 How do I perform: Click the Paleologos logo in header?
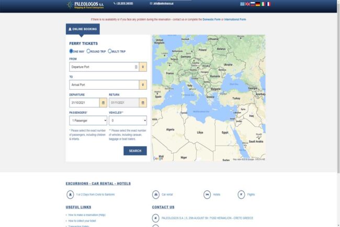point(86,5)
